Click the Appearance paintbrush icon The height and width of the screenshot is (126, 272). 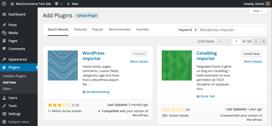coord(4,59)
